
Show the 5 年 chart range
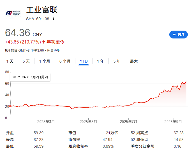pyautogui.click(x=117, y=61)
